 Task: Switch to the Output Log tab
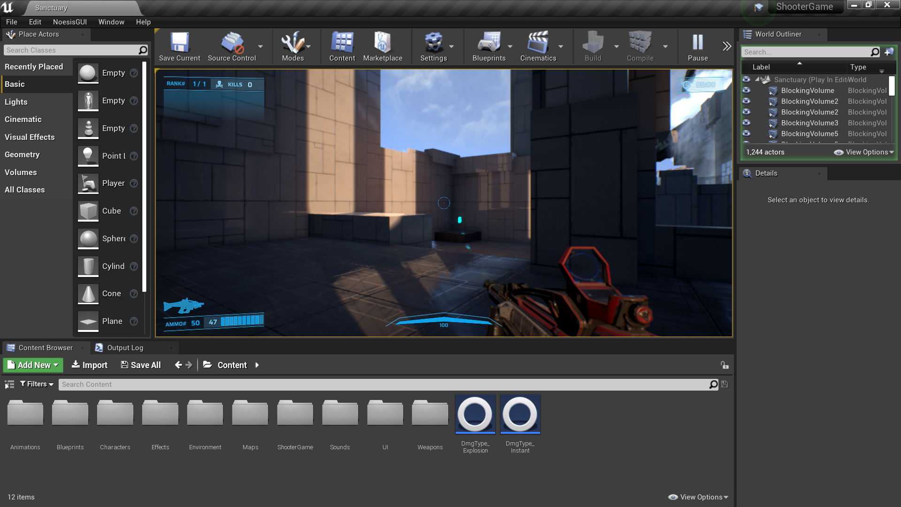tap(125, 348)
